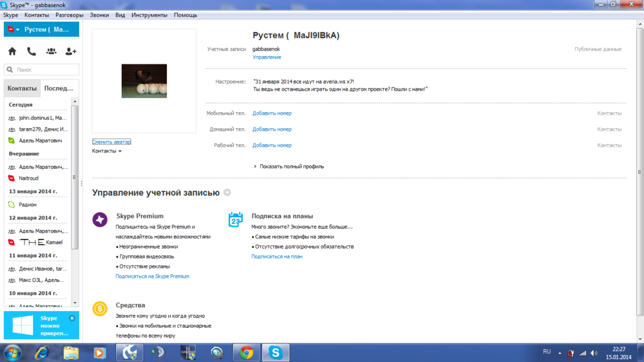Create a group using the group icon

pos(52,52)
